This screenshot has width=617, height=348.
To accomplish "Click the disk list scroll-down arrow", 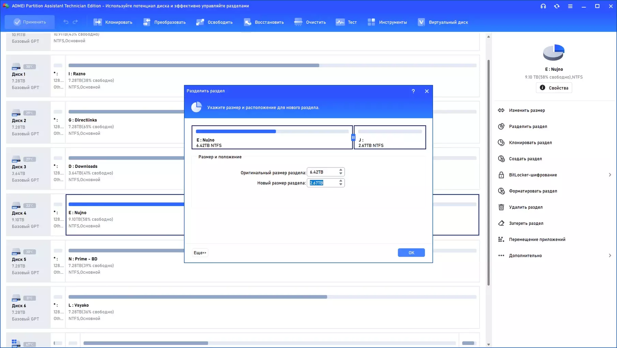I will tap(488, 345).
